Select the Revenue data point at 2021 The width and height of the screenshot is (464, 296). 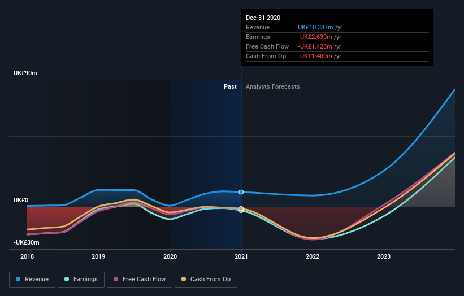pyautogui.click(x=241, y=192)
